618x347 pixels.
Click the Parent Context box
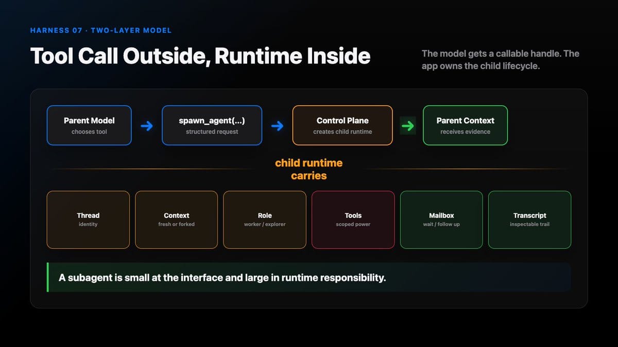[465, 125]
